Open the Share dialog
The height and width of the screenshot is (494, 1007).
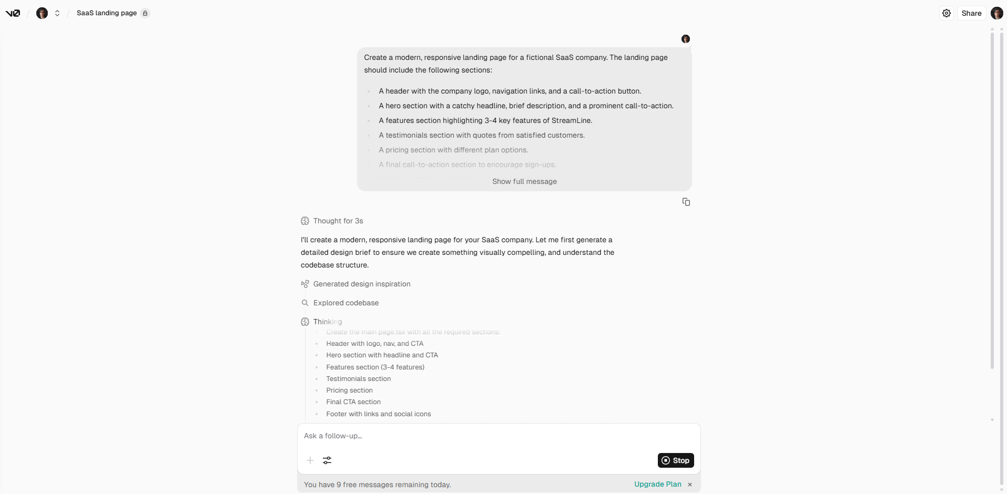point(971,13)
